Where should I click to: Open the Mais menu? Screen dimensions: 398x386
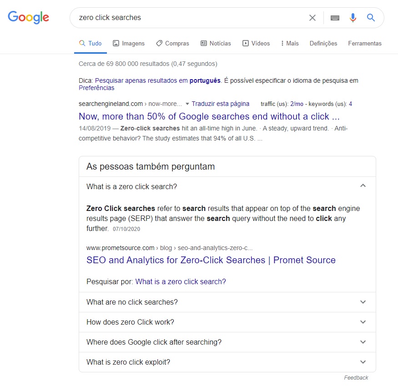tap(290, 44)
